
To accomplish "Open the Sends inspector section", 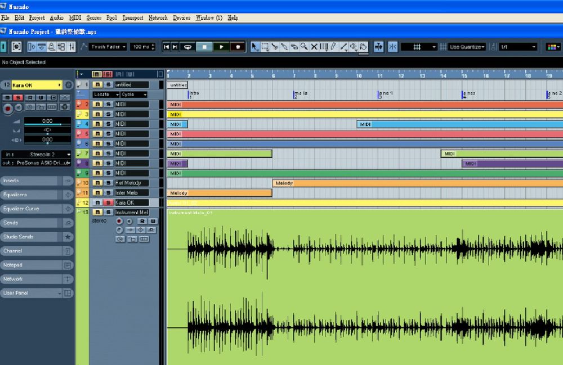I will 37,223.
